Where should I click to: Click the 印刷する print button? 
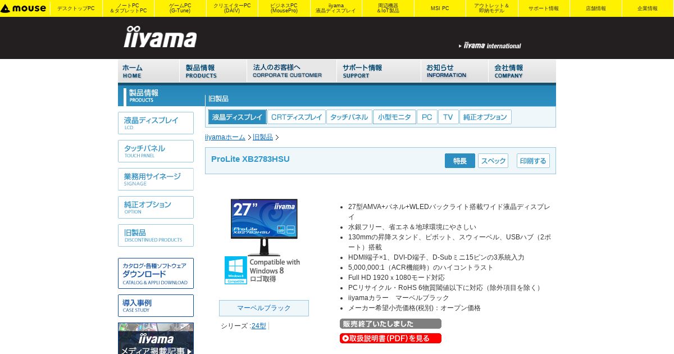[x=533, y=161]
